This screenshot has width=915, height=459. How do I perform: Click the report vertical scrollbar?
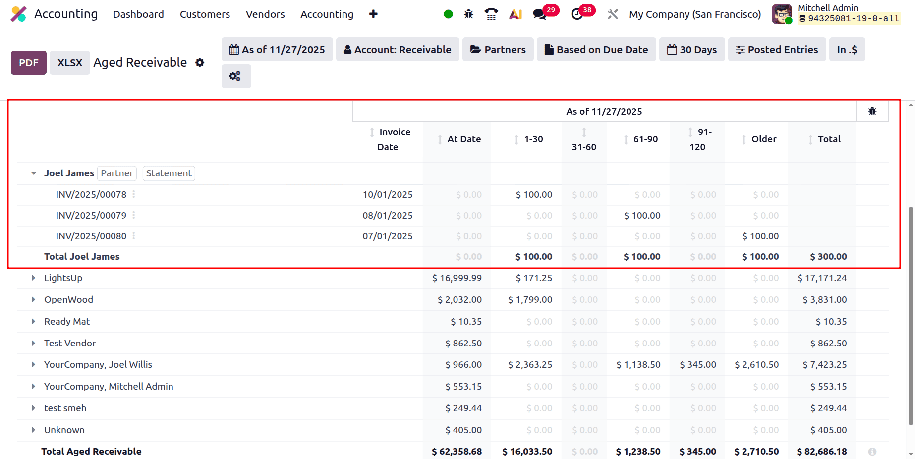pyautogui.click(x=911, y=316)
